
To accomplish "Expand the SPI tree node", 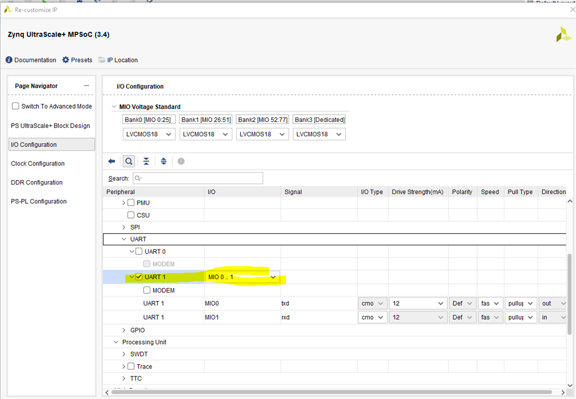I will pos(124,227).
